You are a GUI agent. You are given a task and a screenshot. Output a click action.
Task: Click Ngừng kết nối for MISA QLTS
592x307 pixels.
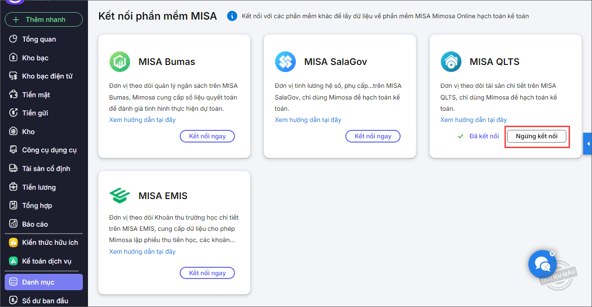point(536,136)
